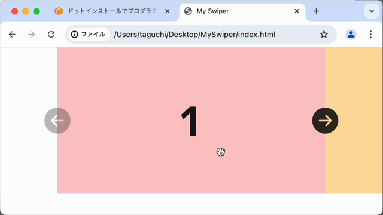383x215 pixels.
Task: Click the ファイル site info chip
Action: pos(88,35)
